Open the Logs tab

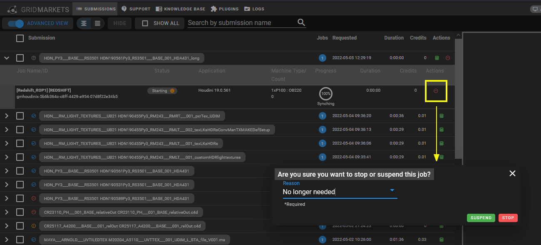click(254, 9)
